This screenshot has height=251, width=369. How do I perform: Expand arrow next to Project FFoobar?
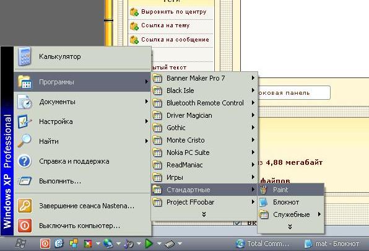pos(253,202)
